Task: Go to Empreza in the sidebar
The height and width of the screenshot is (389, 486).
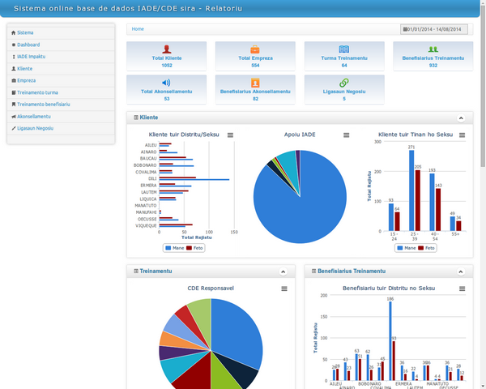Action: pyautogui.click(x=27, y=81)
